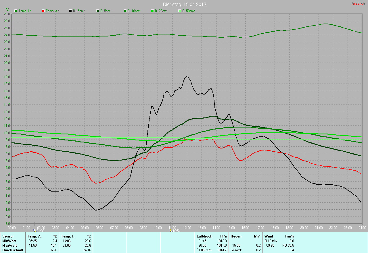The image size is (368, 253).
Task: Click the Temp. A. average value '6.26'
Action: coord(54,250)
